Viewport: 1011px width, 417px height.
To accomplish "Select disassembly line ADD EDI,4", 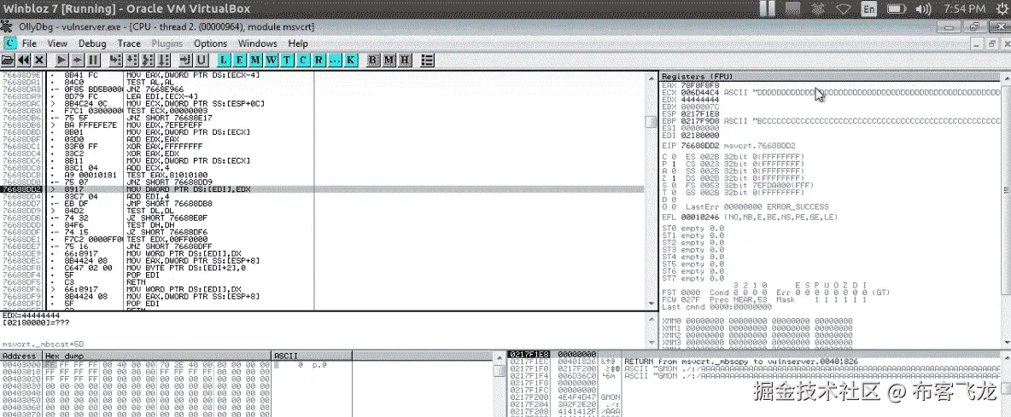I will coord(144,196).
